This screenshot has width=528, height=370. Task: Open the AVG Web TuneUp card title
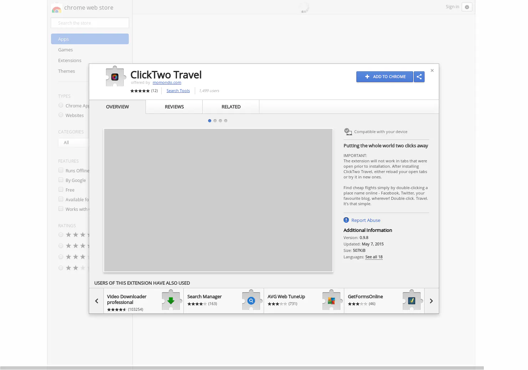[286, 296]
